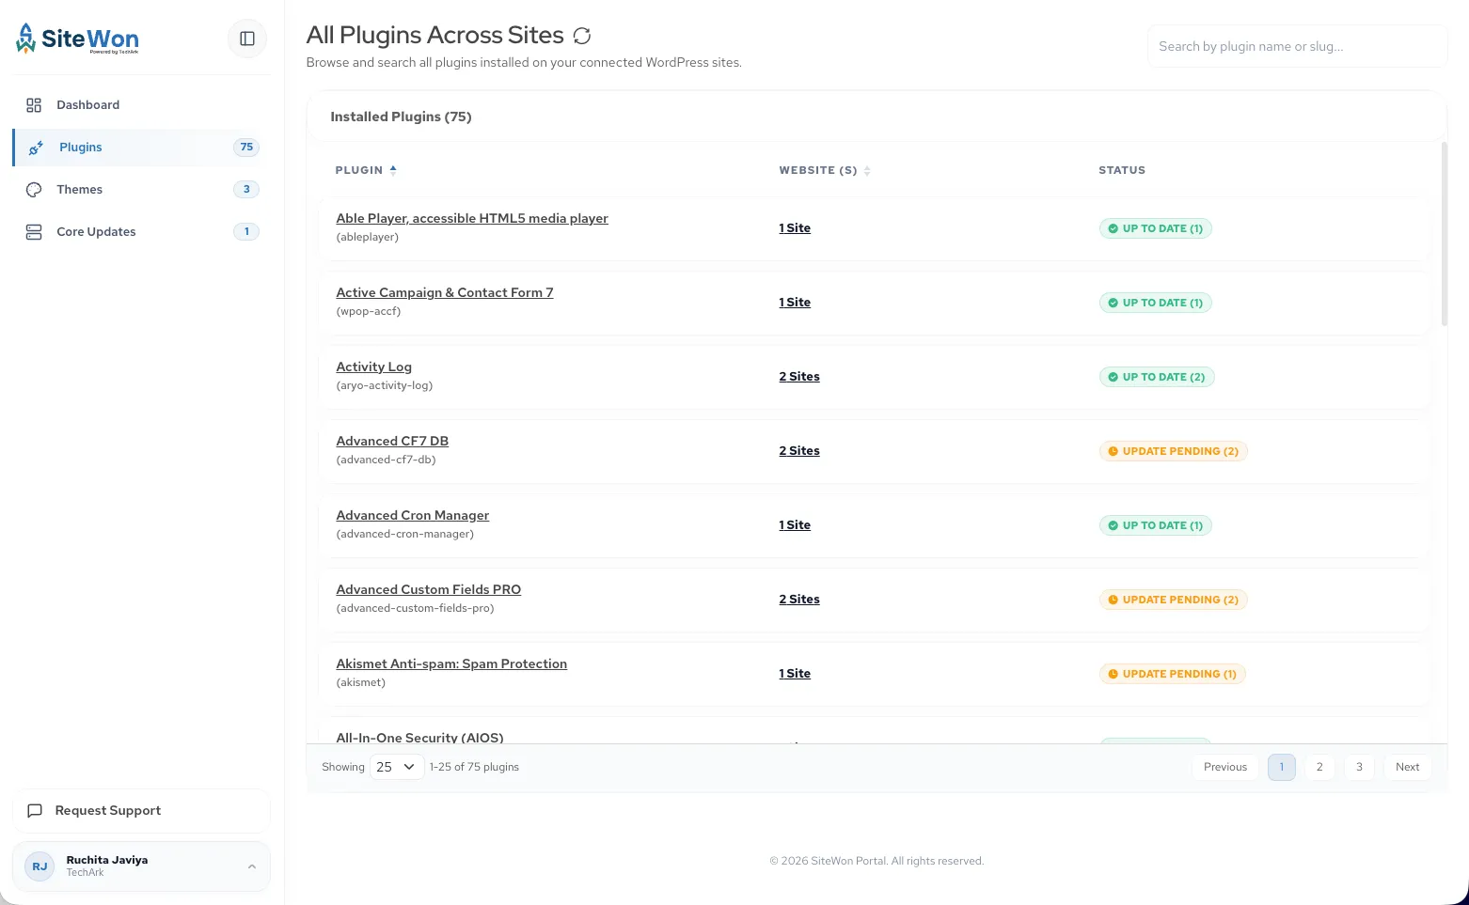Click Request Support button

point(141,811)
